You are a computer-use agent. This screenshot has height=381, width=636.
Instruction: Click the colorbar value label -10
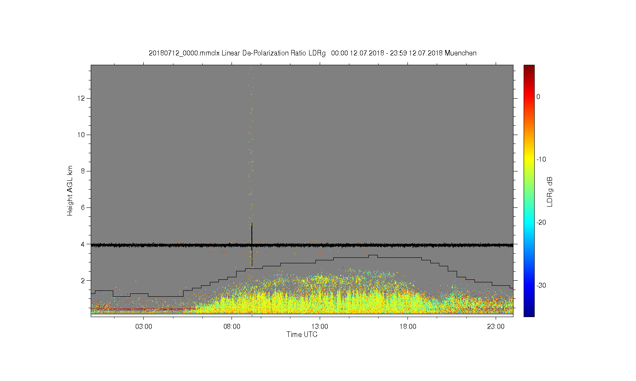click(x=541, y=159)
